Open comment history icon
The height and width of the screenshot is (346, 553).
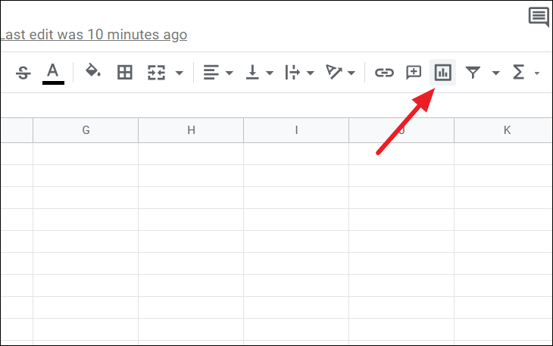click(x=539, y=17)
